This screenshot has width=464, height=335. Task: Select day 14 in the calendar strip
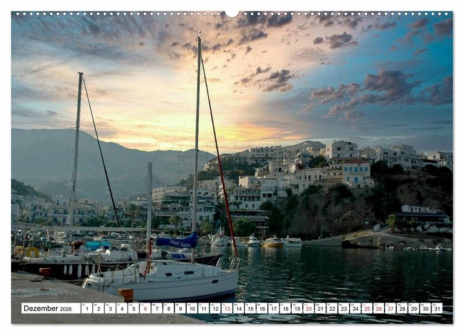(x=238, y=308)
